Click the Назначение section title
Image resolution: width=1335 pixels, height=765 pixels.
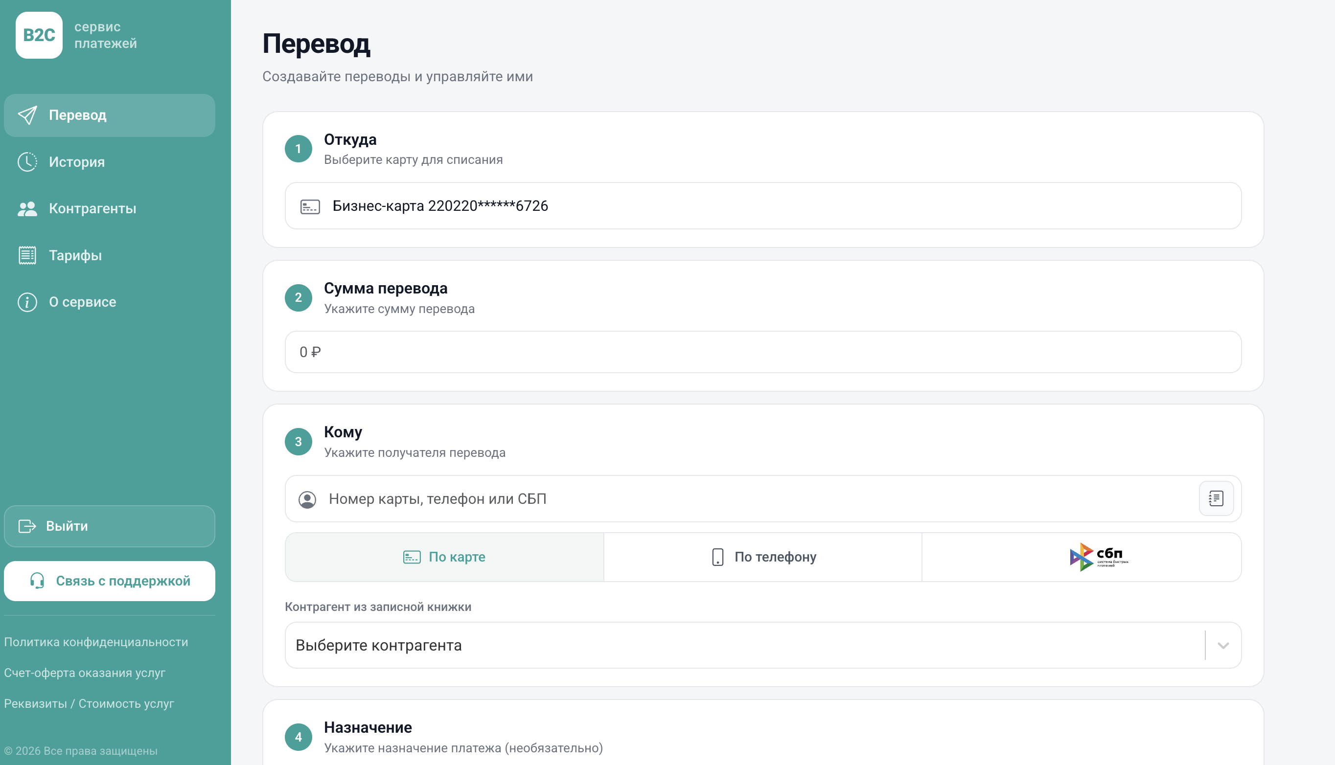[x=368, y=728]
